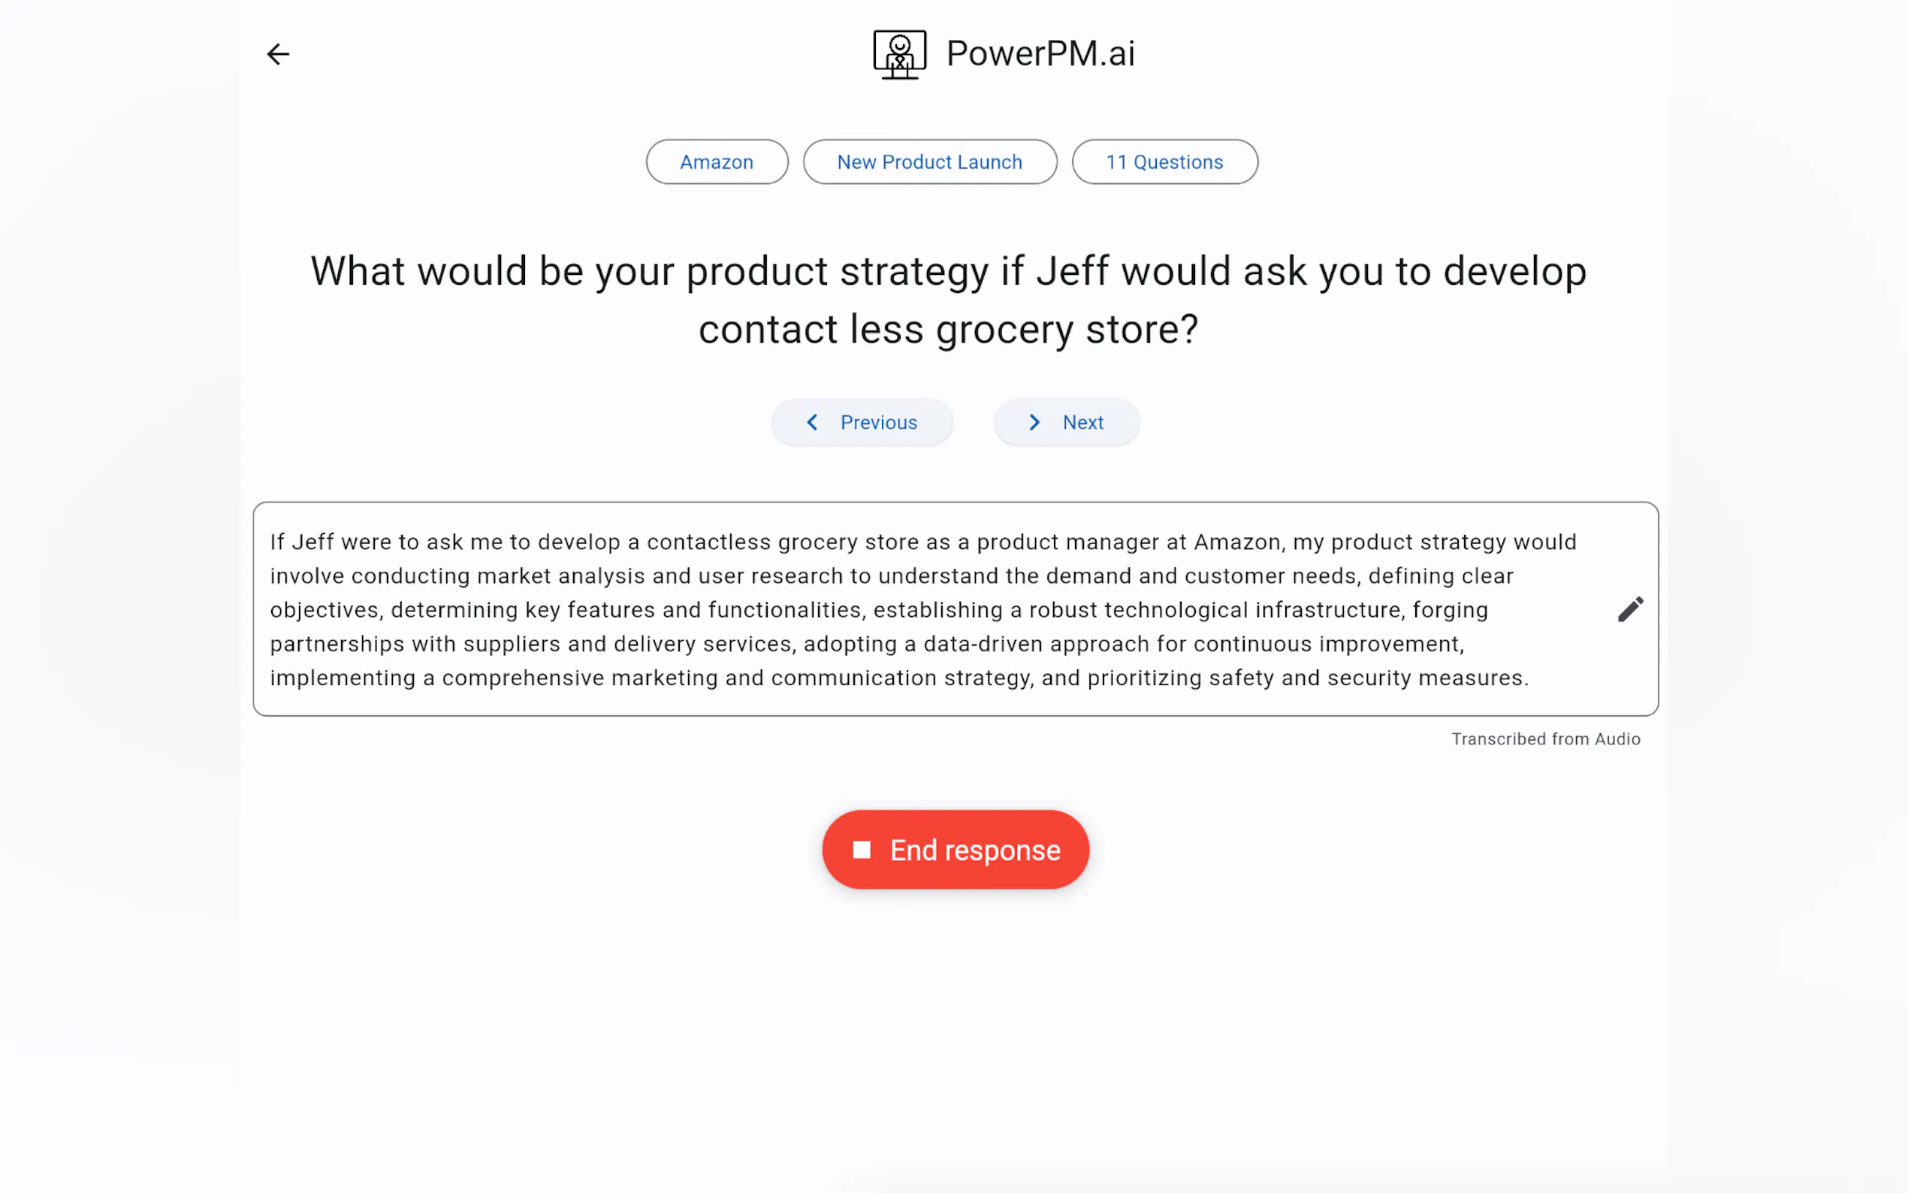Click the back arrow icon
This screenshot has height=1193, width=1908.
[x=278, y=53]
